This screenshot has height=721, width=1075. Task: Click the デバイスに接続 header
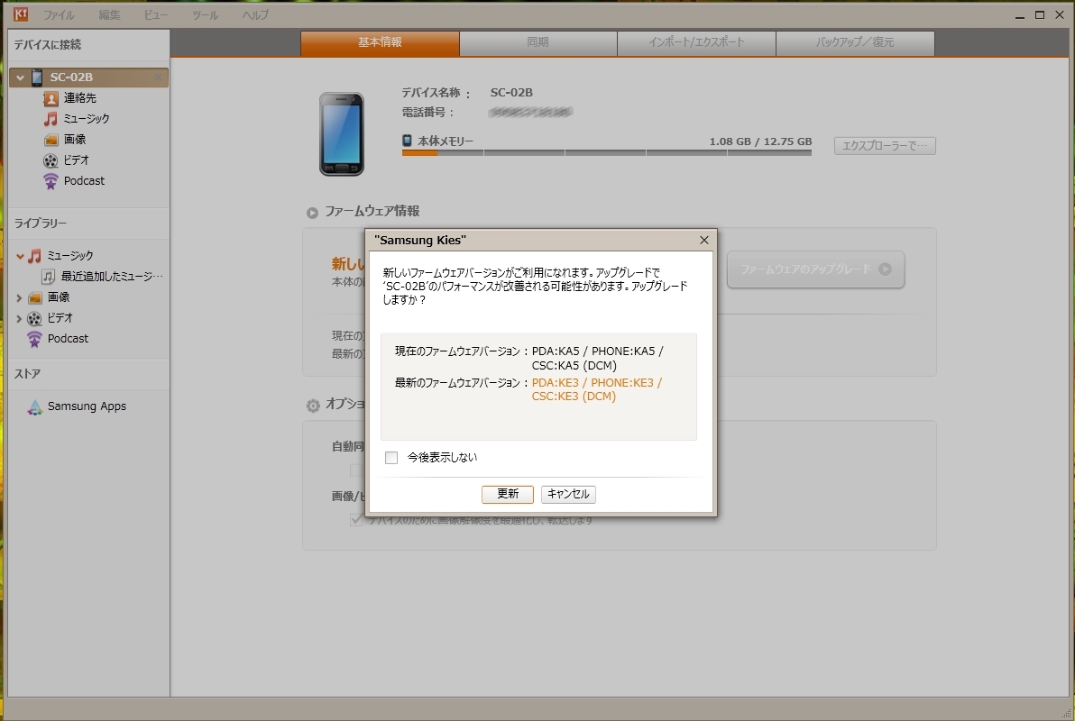[x=47, y=44]
